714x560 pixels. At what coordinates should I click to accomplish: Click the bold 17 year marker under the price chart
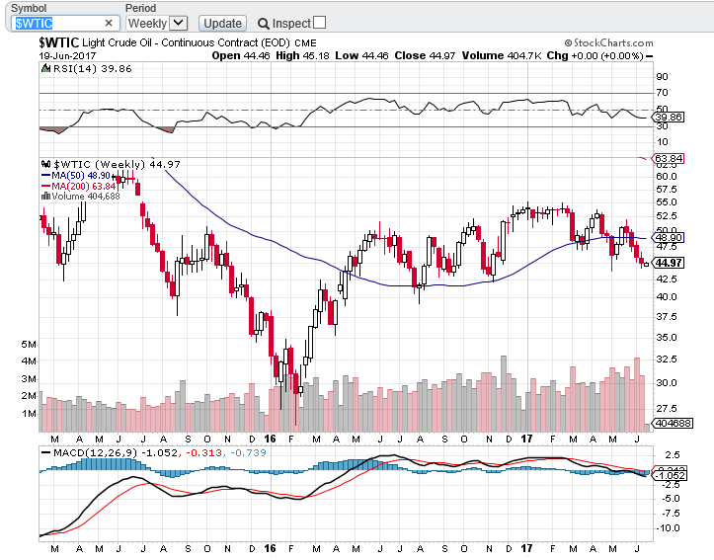tap(526, 439)
